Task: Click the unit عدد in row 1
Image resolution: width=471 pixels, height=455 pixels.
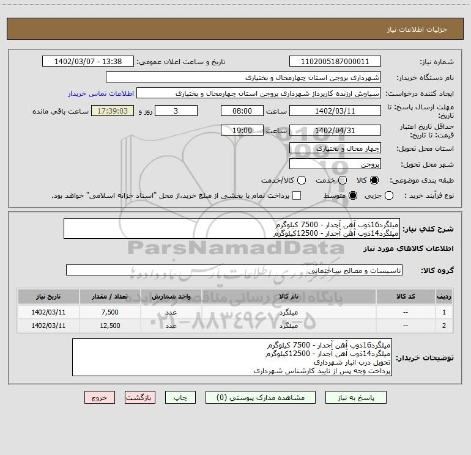Action: click(171, 312)
